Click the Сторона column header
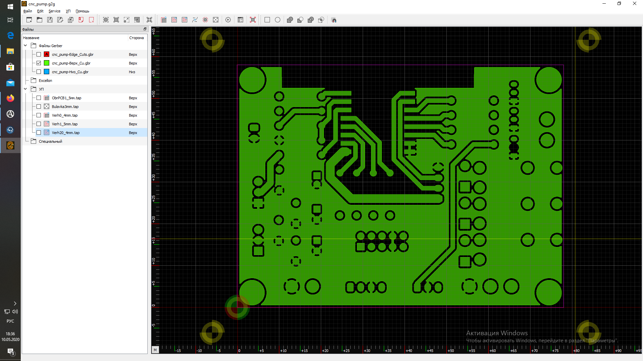 (x=137, y=38)
